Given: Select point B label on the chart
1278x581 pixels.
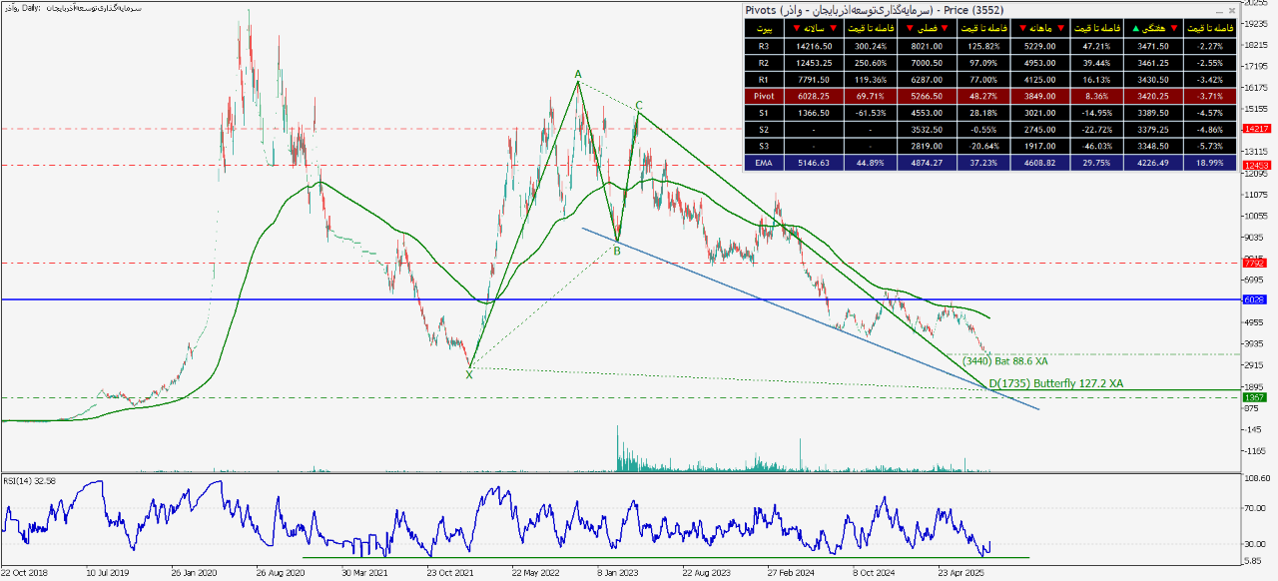Looking at the screenshot, I should (x=617, y=251).
